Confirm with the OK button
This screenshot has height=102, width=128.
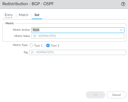tap(95, 95)
